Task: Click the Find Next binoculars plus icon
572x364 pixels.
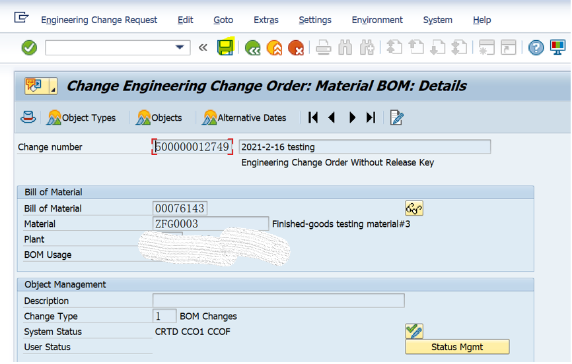Action: coord(367,47)
